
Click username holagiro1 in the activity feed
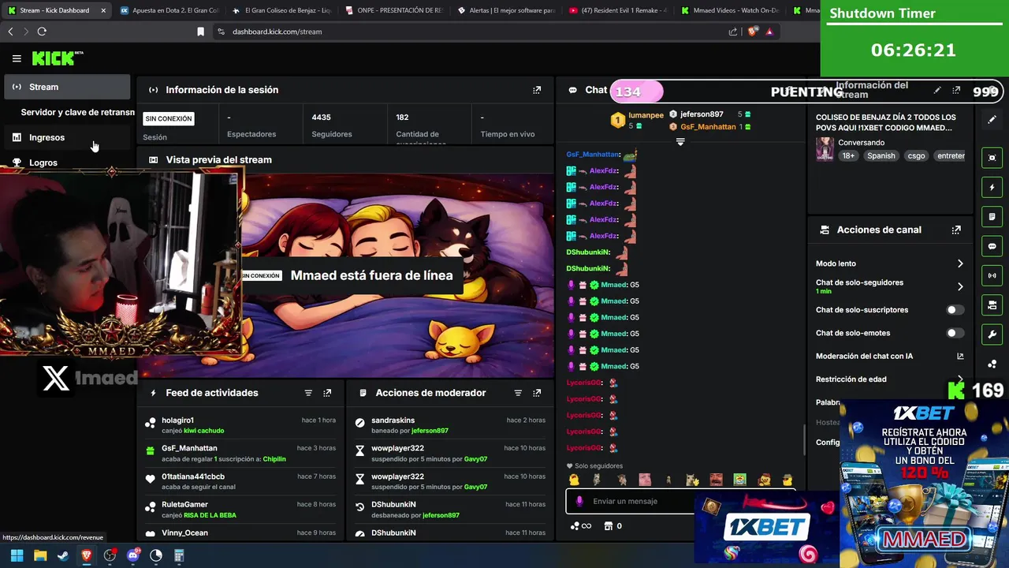point(177,420)
